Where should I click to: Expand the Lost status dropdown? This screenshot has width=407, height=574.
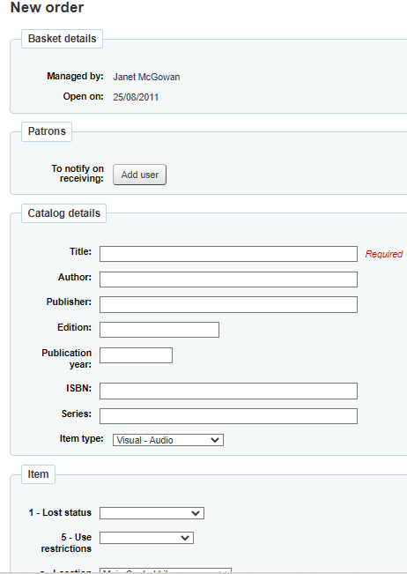pyautogui.click(x=152, y=513)
